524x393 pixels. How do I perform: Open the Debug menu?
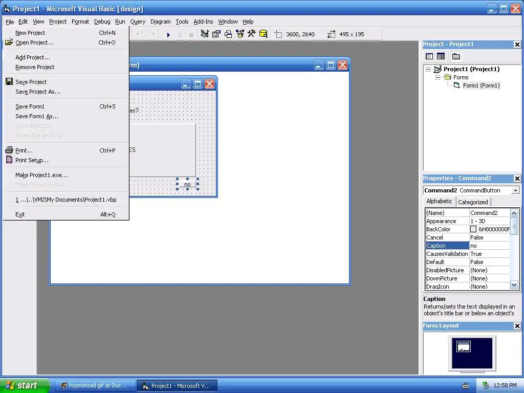click(102, 21)
